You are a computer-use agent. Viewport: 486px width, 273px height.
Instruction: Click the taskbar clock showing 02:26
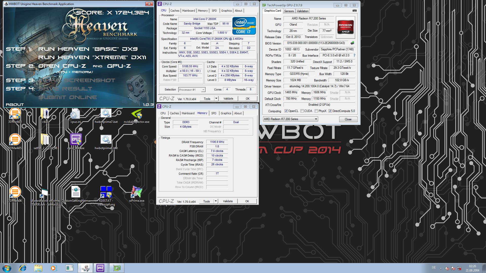tap(472, 268)
